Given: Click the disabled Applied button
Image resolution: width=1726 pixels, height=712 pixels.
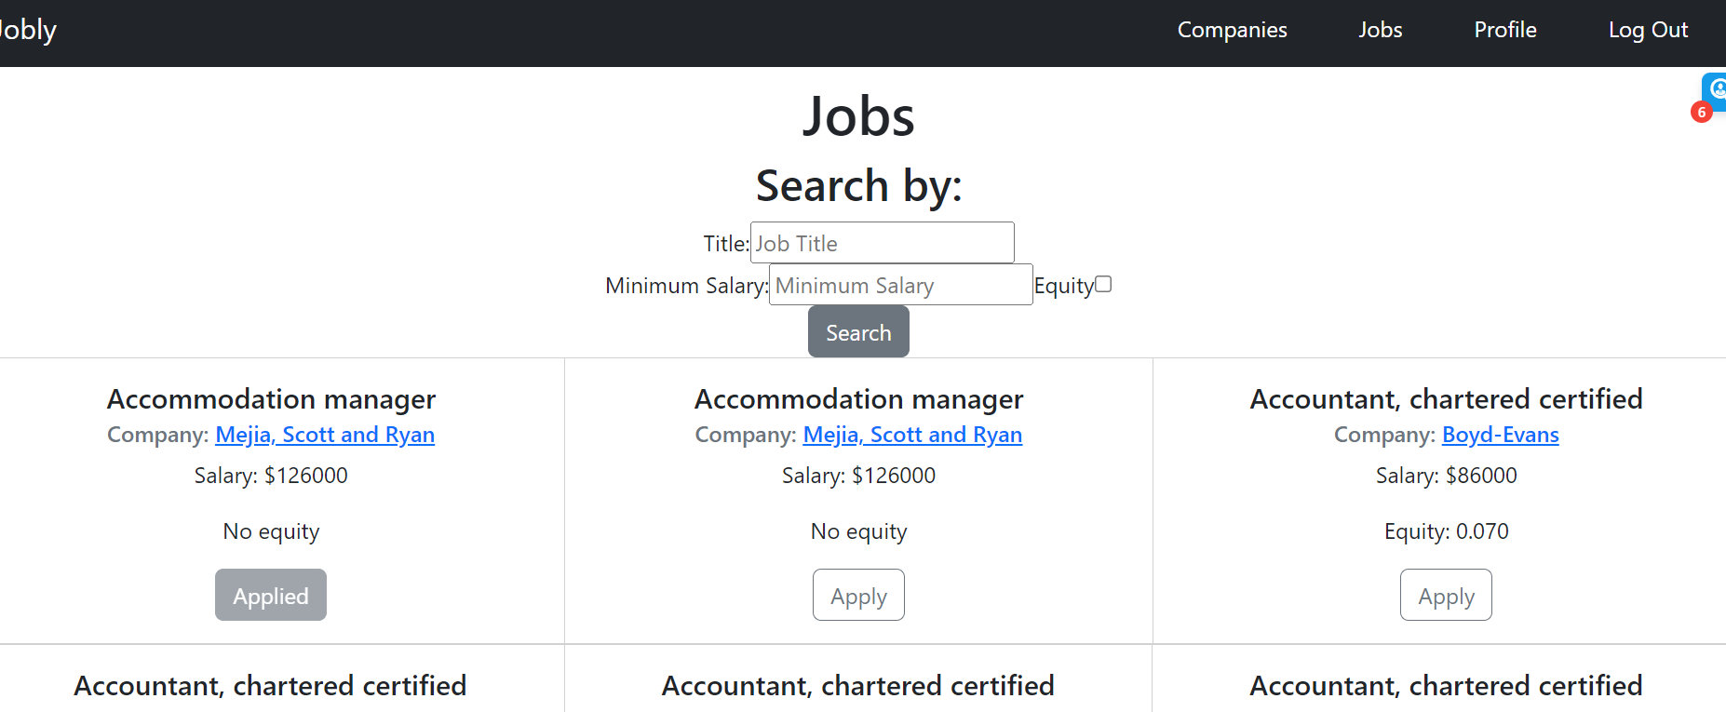Looking at the screenshot, I should [x=271, y=596].
